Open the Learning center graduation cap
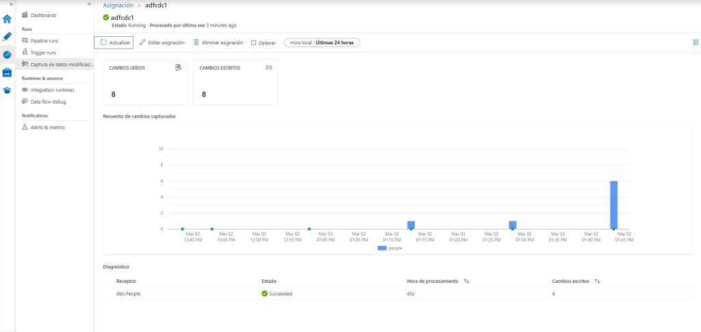701x332 pixels. (7, 90)
